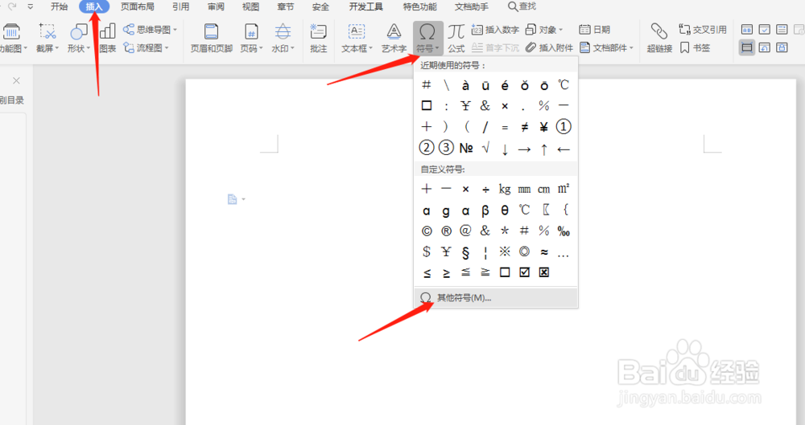Insert the © copyright symbol

(x=426, y=231)
